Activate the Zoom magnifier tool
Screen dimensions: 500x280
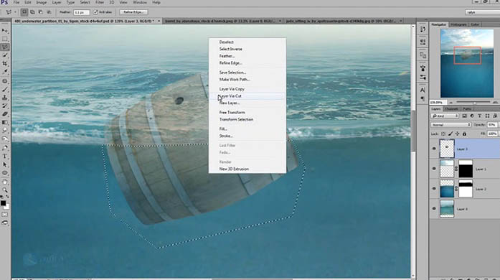[x=5, y=190]
